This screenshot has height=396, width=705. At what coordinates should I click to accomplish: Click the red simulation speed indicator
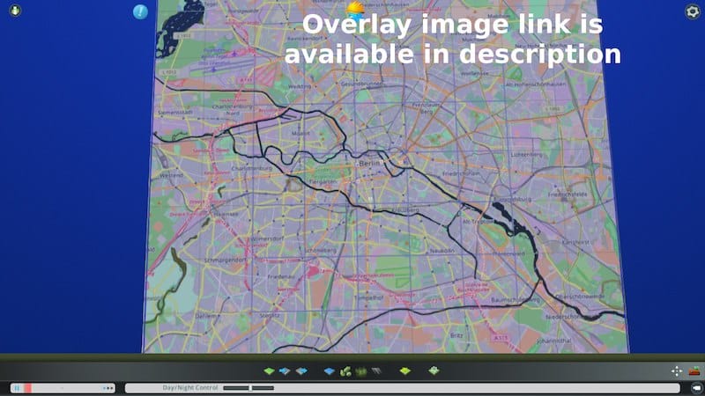28,388
